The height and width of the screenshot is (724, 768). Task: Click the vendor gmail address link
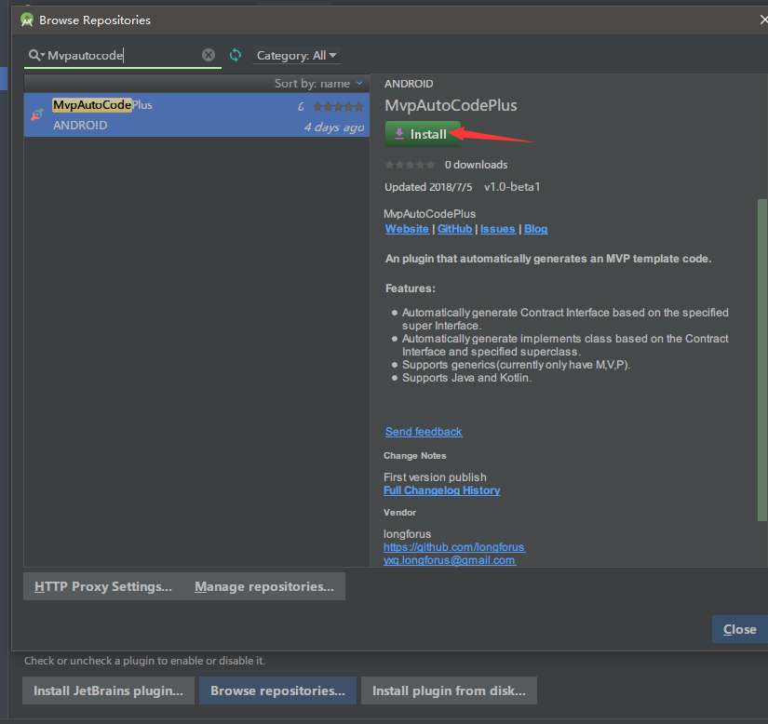tap(449, 560)
